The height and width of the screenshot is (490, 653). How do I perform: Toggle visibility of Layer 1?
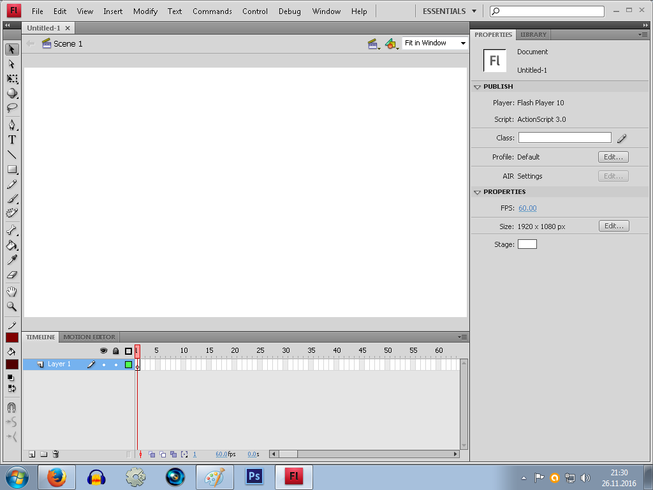coord(104,364)
